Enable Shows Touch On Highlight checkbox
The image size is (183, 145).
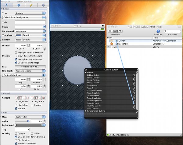[16, 56]
